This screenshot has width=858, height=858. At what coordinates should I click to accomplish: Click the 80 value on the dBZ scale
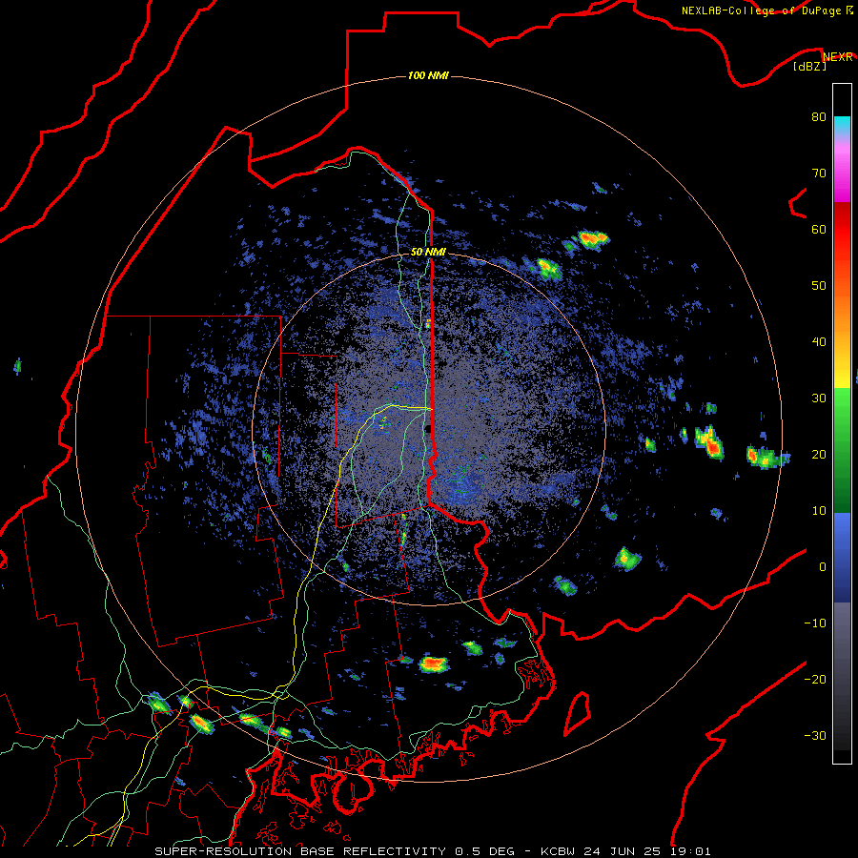[x=819, y=116]
